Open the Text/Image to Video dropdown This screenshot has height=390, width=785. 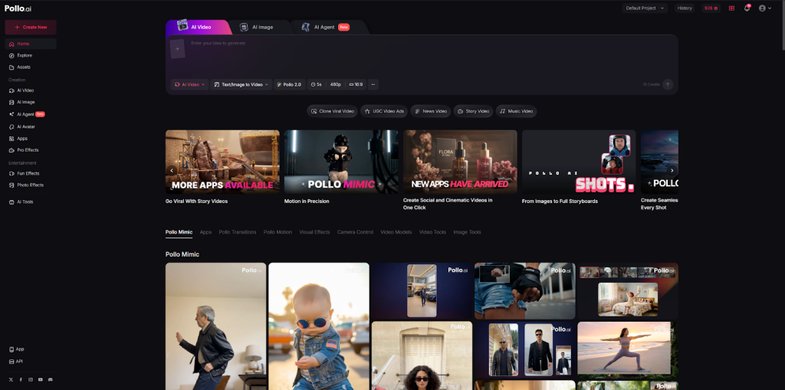coord(241,84)
